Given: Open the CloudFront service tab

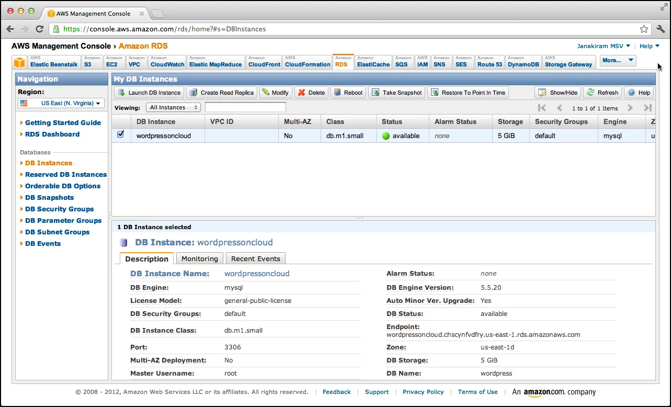Looking at the screenshot, I should [x=264, y=62].
